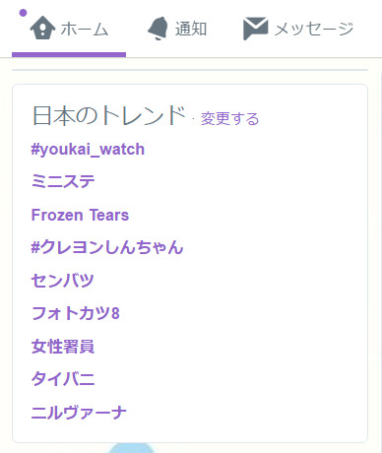
Task: Open the #クレヨンしんちゃん trend
Action: [107, 247]
